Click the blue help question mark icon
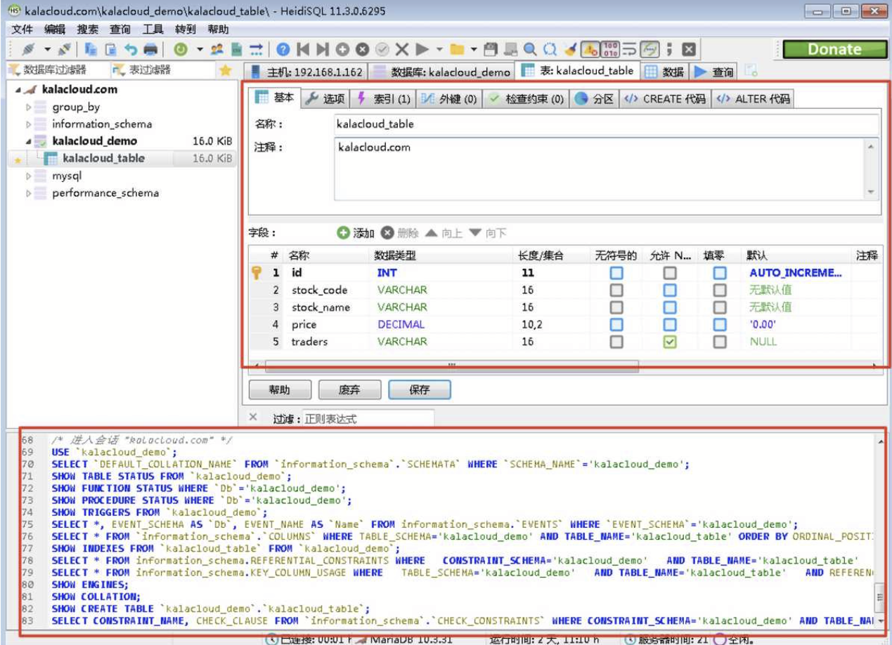The width and height of the screenshot is (892, 645). pos(283,49)
